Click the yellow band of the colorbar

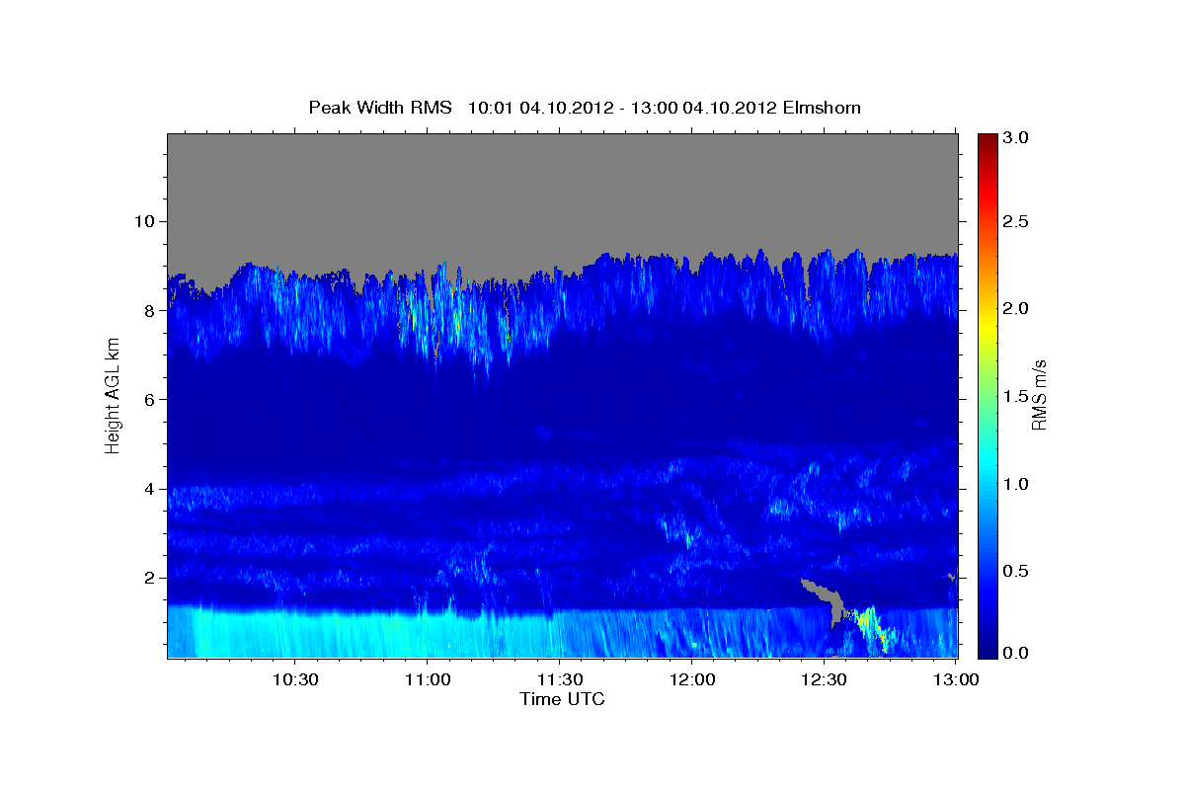(987, 326)
